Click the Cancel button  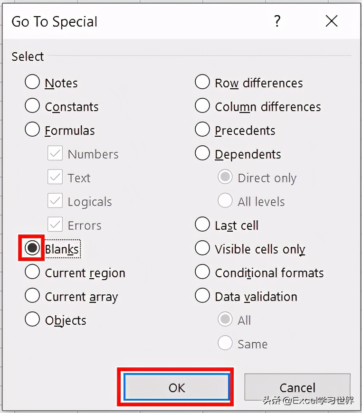[297, 387]
